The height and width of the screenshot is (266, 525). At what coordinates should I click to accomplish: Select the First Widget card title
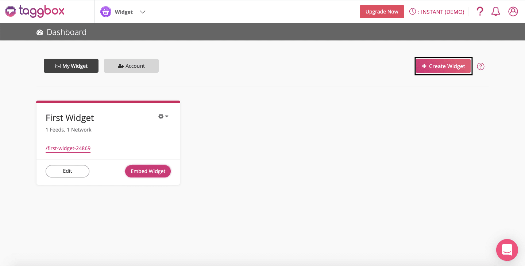[70, 118]
